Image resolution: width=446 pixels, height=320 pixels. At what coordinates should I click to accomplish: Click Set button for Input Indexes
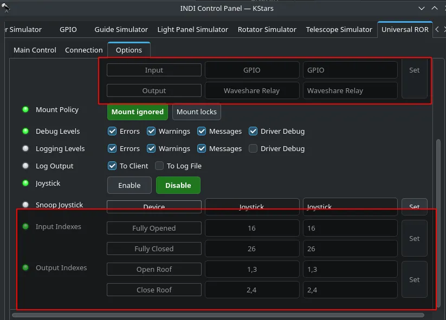coord(414,238)
